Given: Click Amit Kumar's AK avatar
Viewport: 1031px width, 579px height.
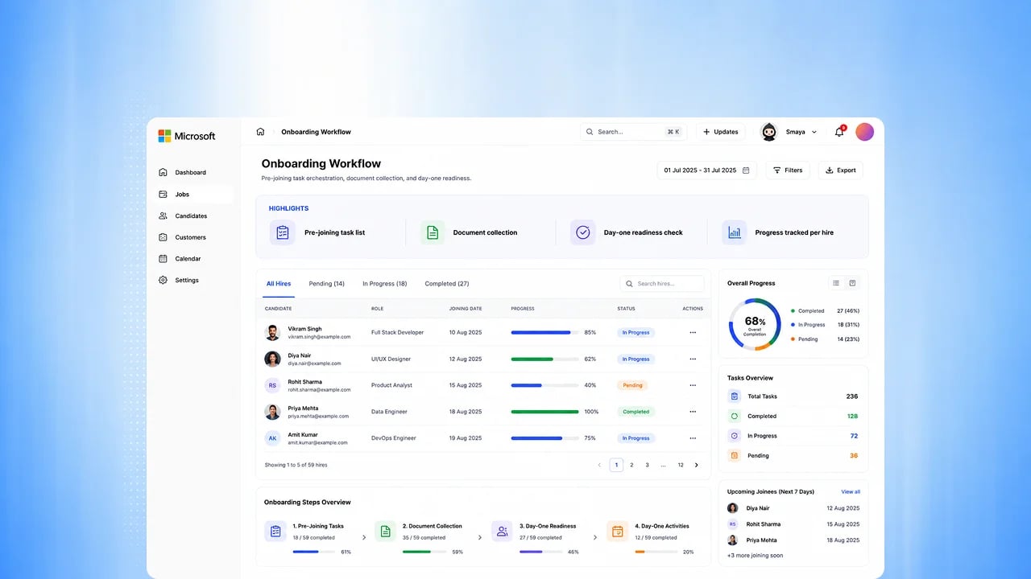Looking at the screenshot, I should pos(272,438).
